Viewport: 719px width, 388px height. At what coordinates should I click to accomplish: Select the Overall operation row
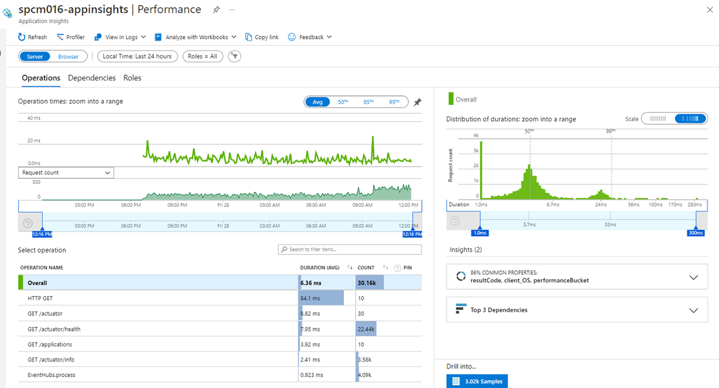point(220,283)
